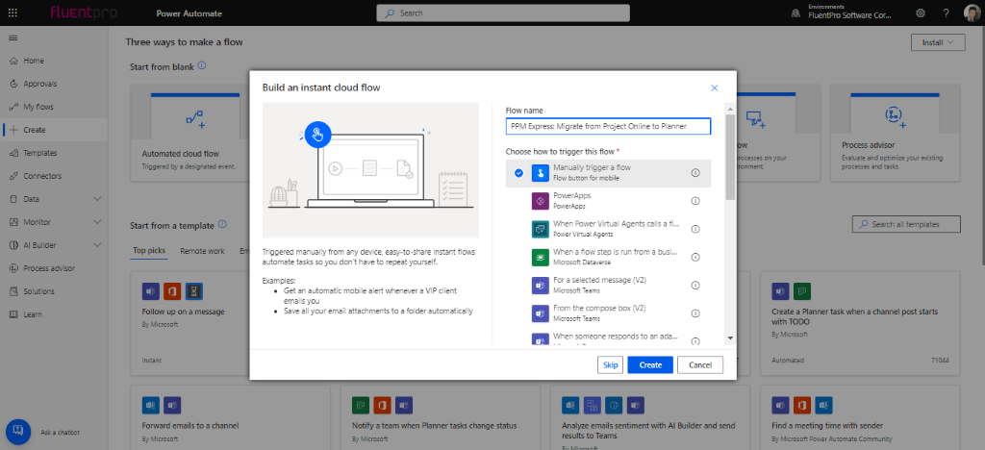The height and width of the screenshot is (450, 985).
Task: Click the Solutions icon in sidebar
Action: click(13, 292)
